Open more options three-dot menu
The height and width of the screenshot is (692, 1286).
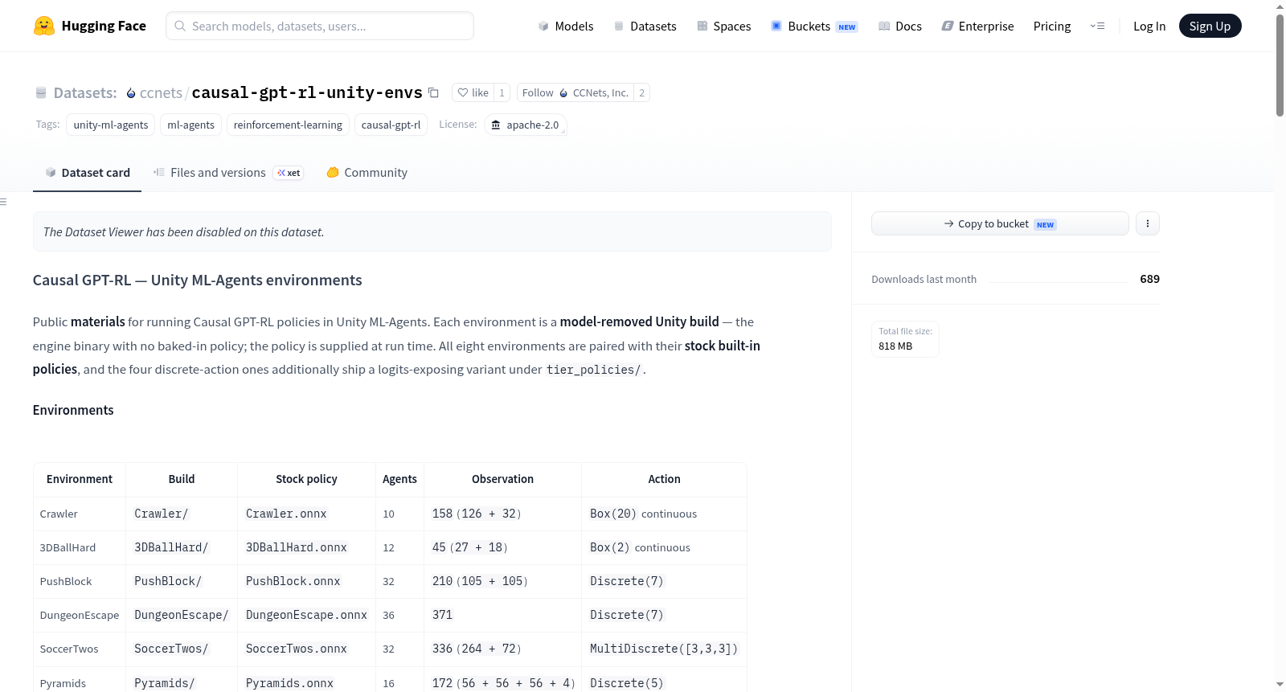1148,223
